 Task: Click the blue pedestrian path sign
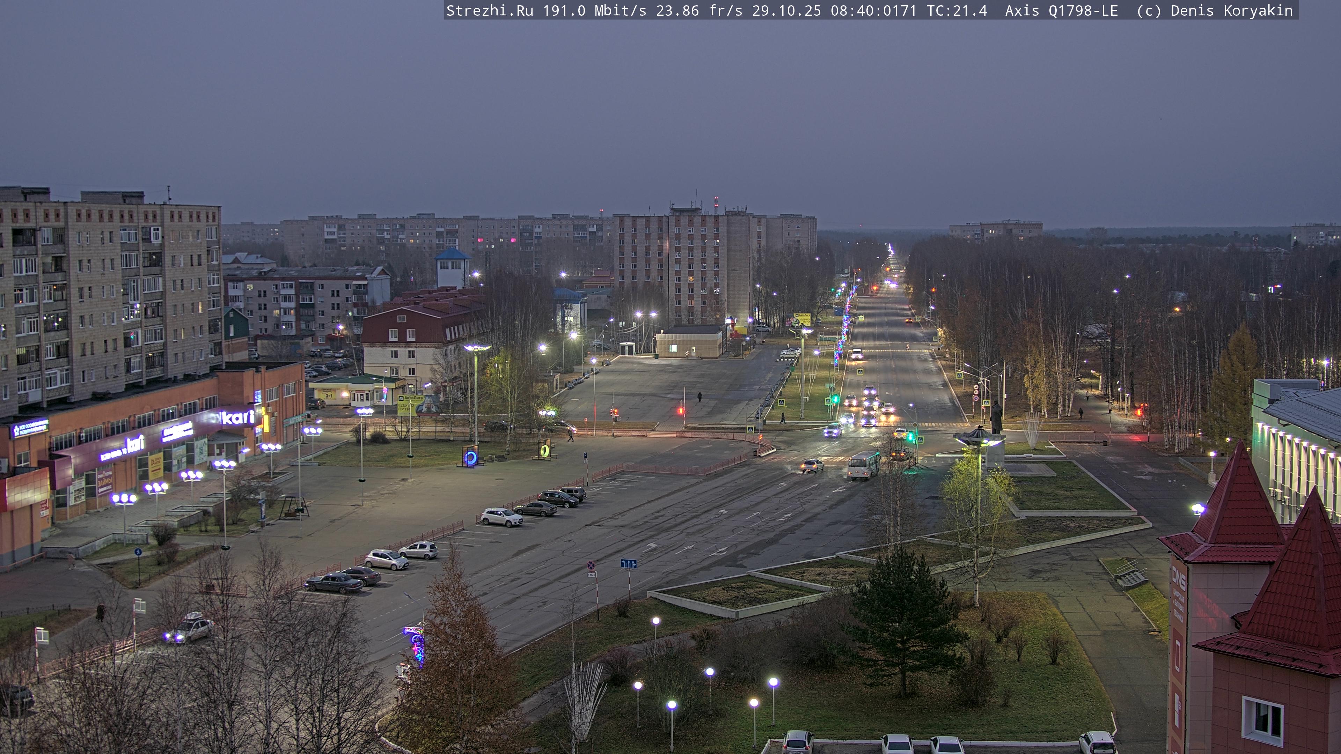(x=138, y=552)
